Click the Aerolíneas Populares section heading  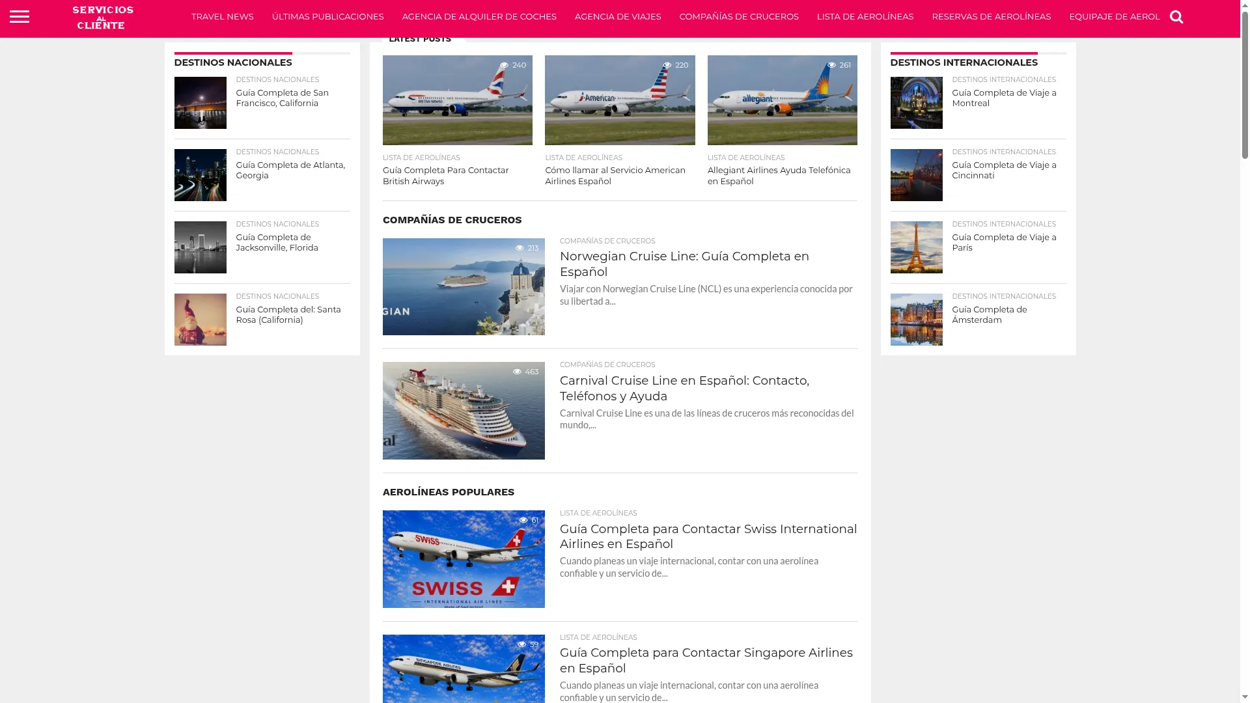point(449,492)
